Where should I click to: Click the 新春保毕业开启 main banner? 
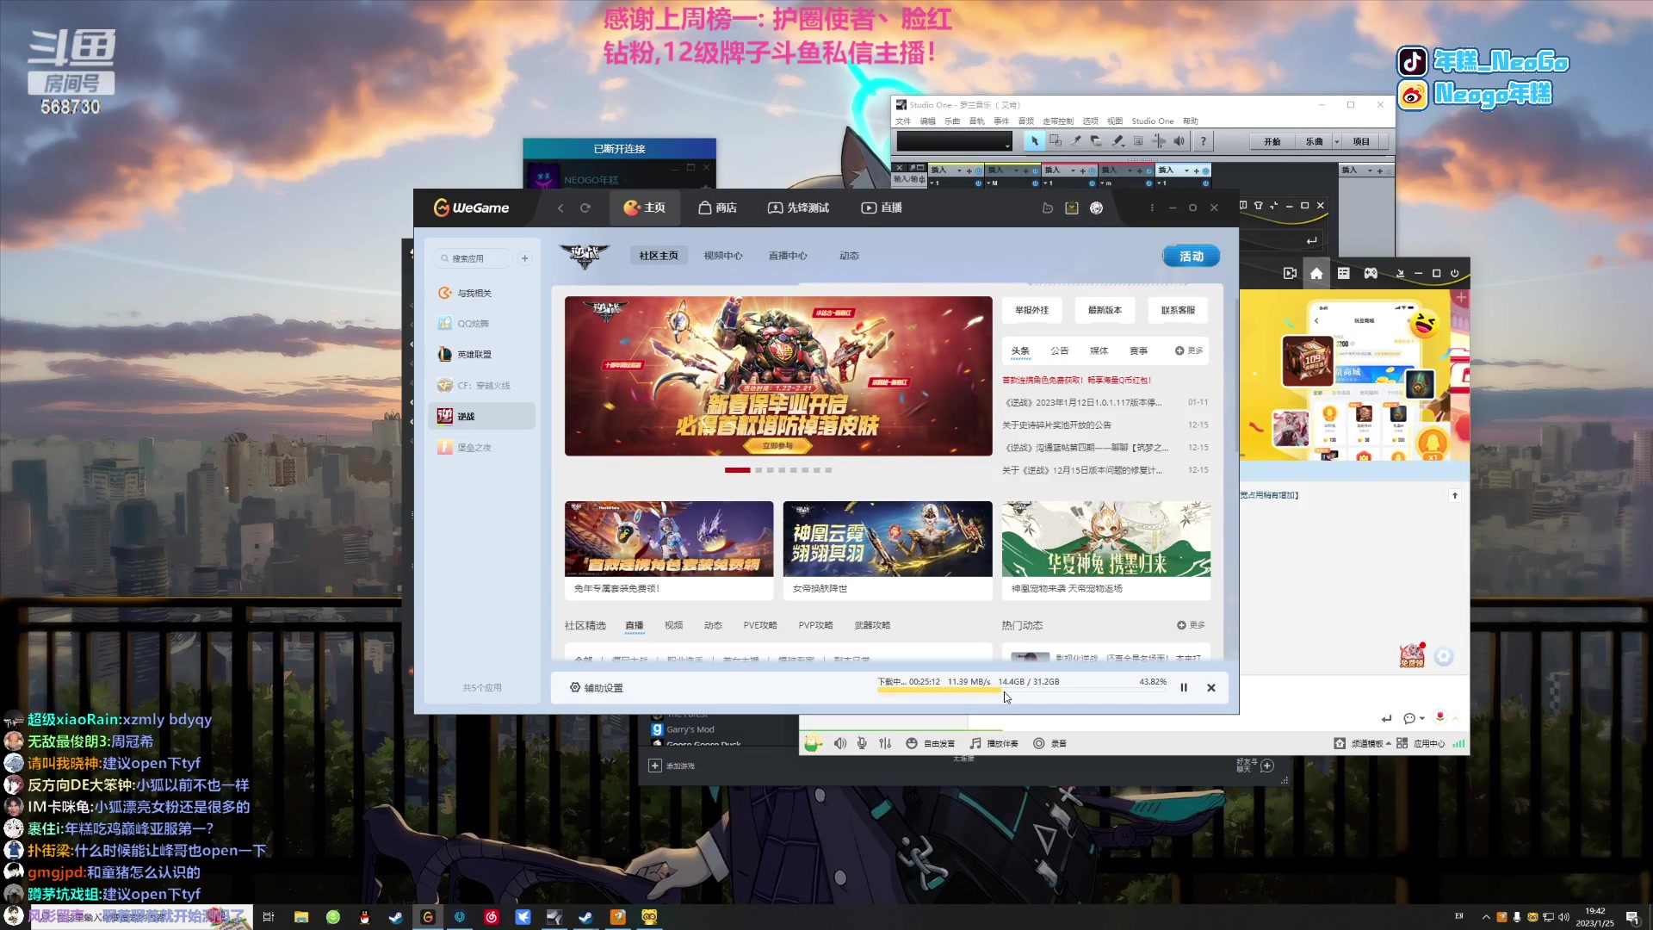[778, 376]
